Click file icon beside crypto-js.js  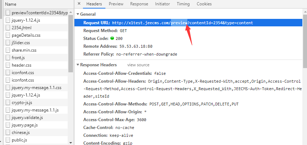pos(7,103)
